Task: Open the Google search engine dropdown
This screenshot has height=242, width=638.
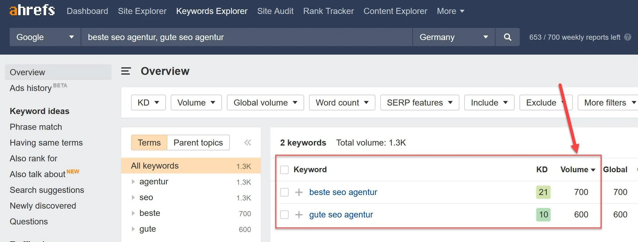Action: click(x=45, y=37)
